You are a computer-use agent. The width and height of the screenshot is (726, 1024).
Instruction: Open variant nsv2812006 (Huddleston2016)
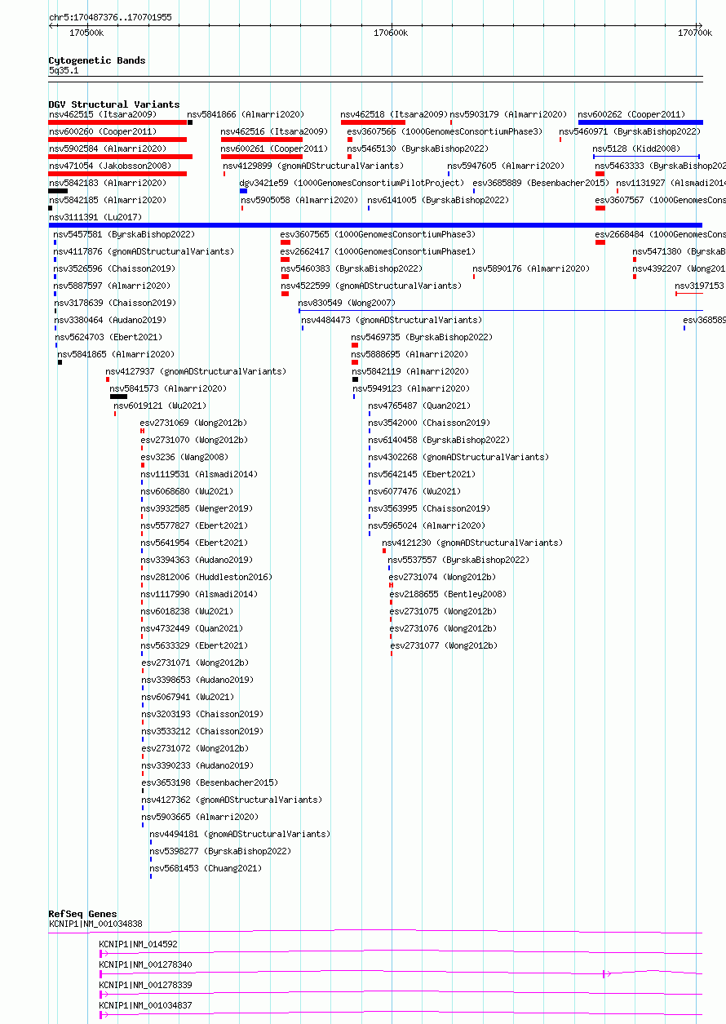[x=207, y=577]
